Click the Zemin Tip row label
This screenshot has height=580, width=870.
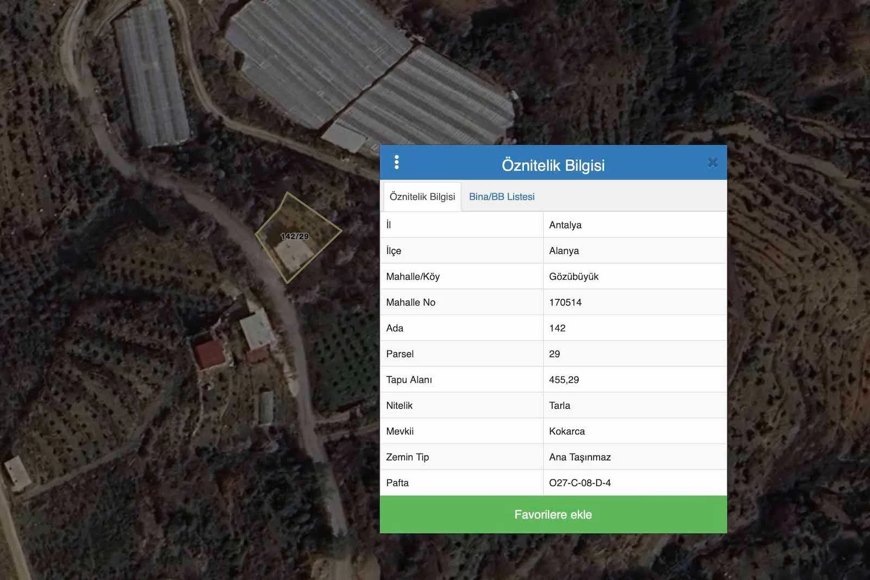pyautogui.click(x=407, y=457)
